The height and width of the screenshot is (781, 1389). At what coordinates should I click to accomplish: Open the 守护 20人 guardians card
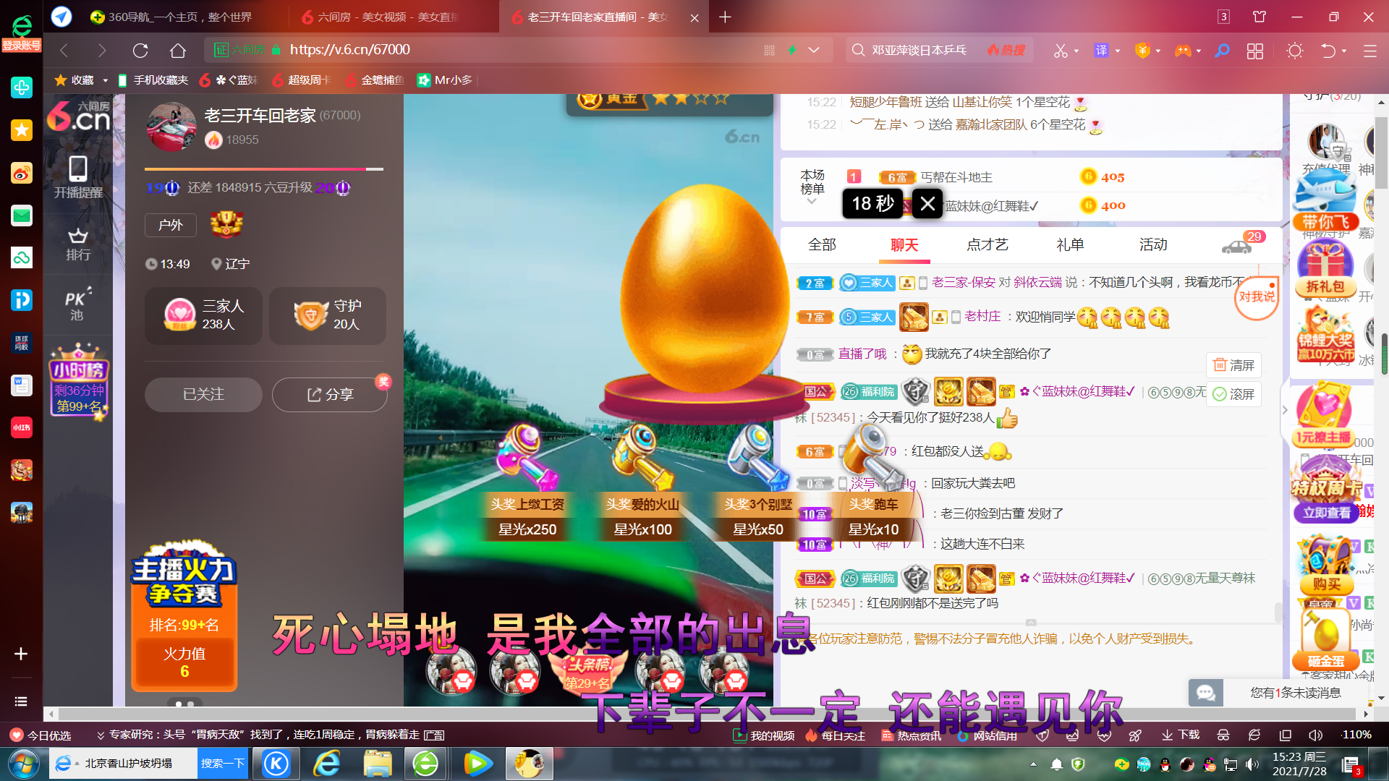[328, 315]
